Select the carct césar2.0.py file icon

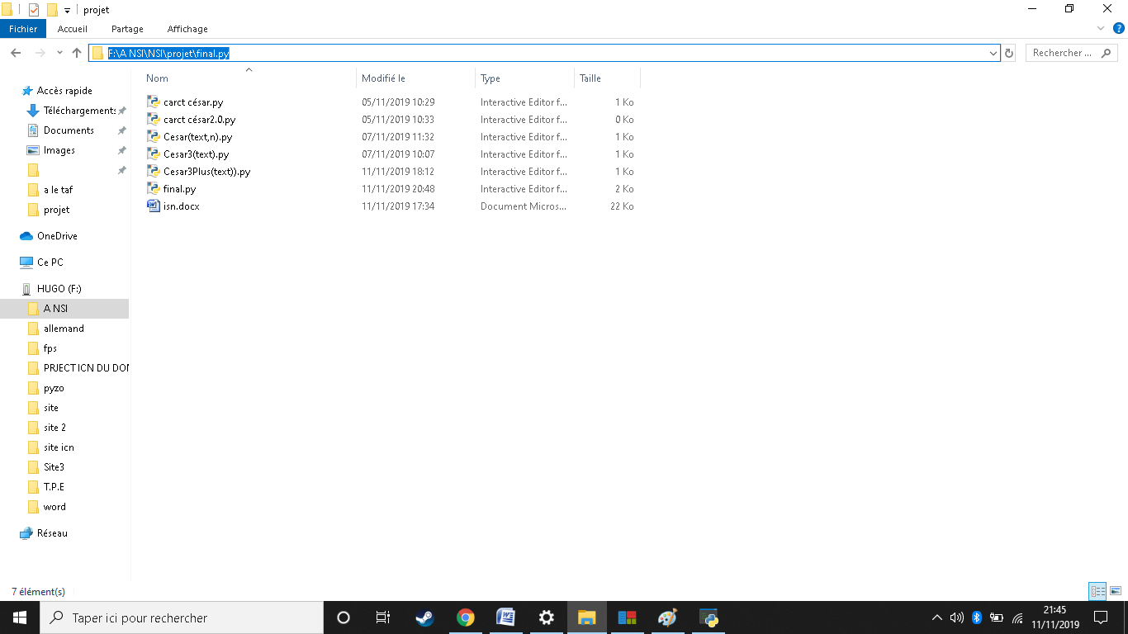153,119
